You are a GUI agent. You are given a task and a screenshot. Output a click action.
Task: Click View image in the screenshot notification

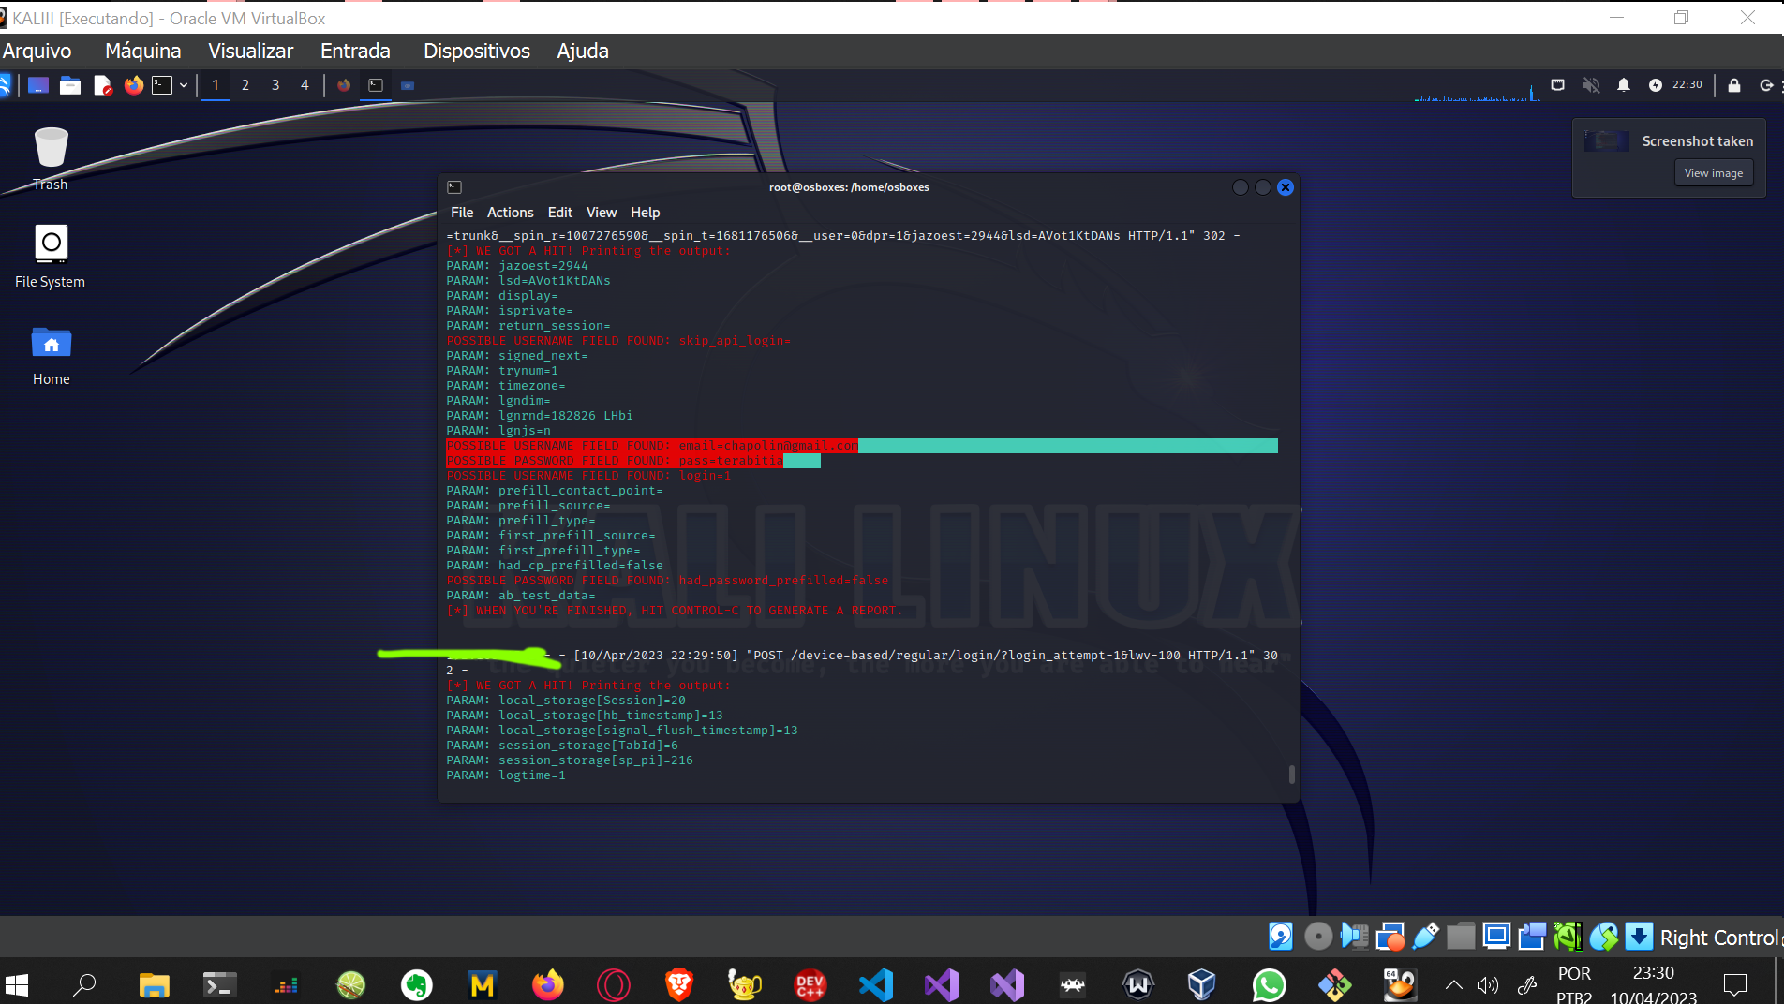coord(1713,173)
